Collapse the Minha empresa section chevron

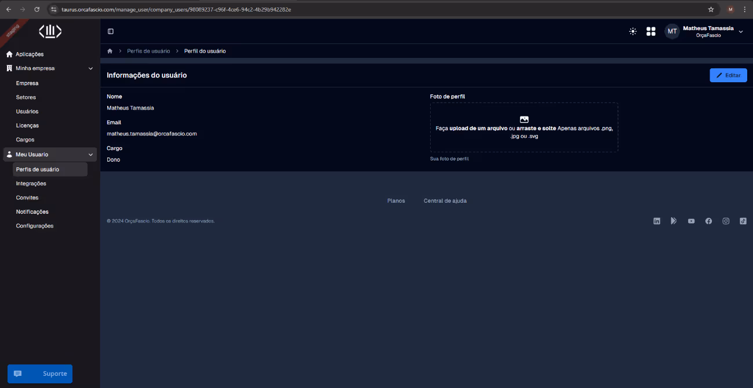(x=90, y=68)
